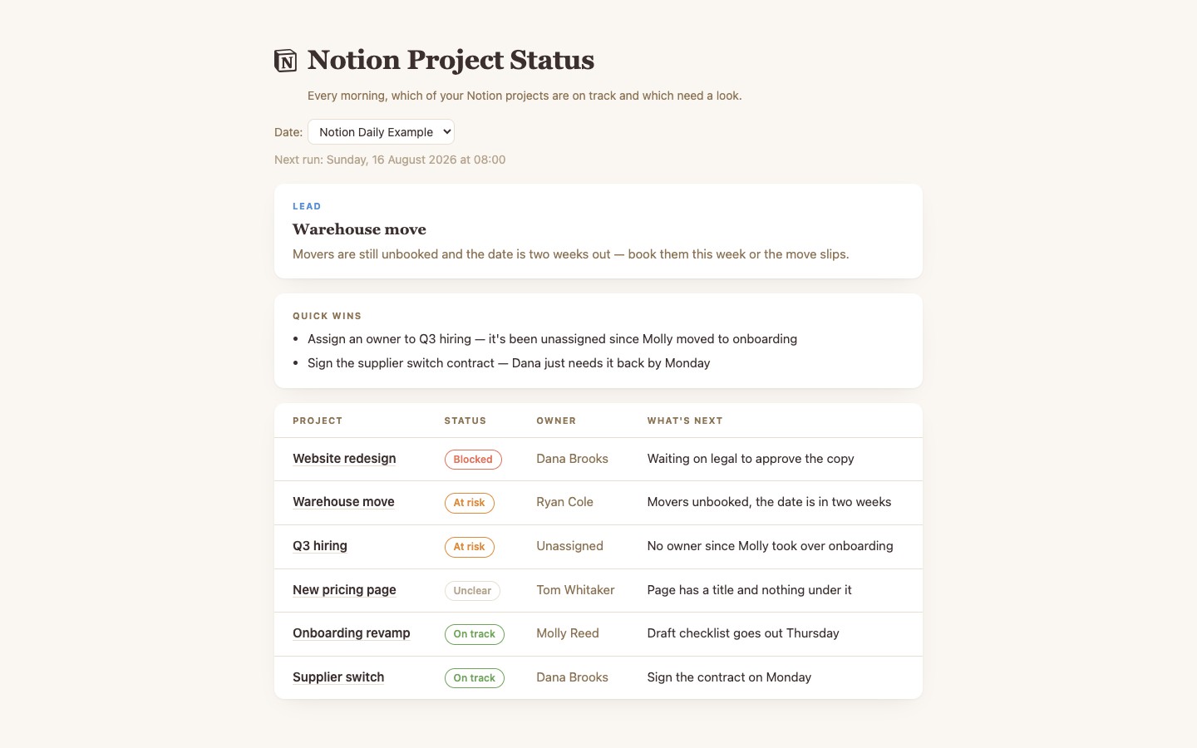Click the Unclear status badge

[472, 591]
